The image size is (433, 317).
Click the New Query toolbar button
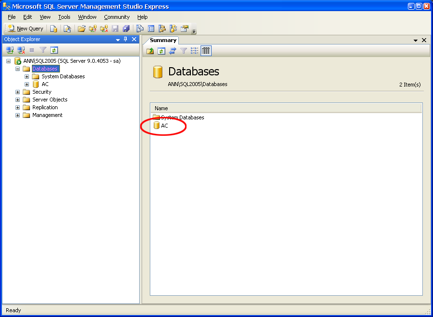[26, 29]
